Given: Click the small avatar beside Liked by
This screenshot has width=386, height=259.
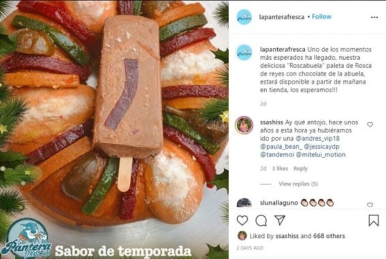Looking at the screenshot, I should click(x=242, y=236).
